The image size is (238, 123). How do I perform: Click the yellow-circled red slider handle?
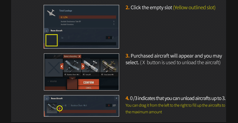pos(60,108)
